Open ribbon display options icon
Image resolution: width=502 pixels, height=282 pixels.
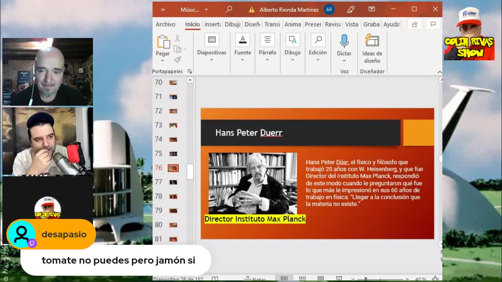pos(372,9)
